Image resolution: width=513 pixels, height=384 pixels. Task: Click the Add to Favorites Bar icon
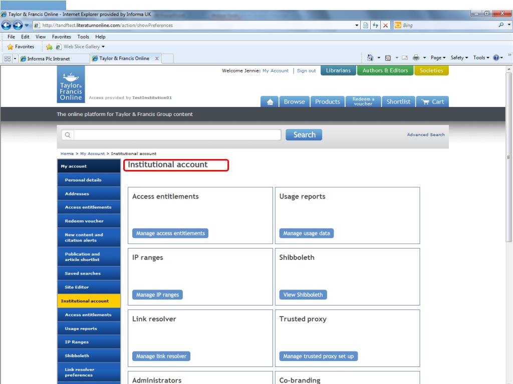[50, 46]
